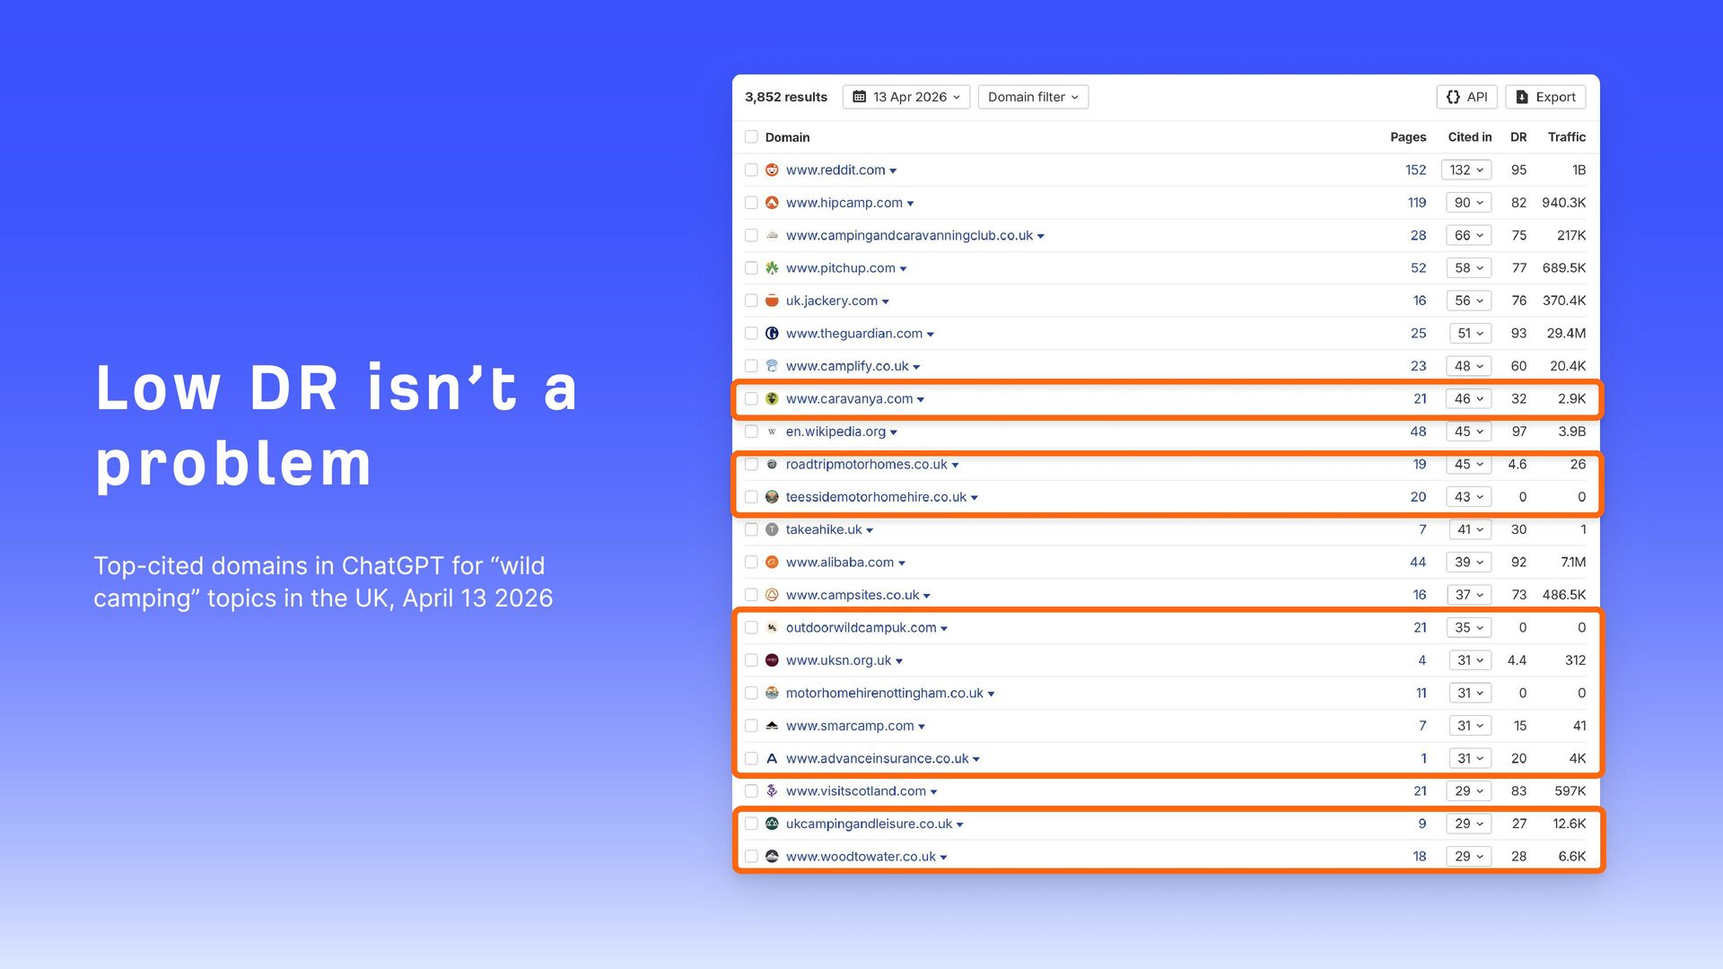Click the Advance Insurance favicon icon
Screen dimensions: 1723x969
pos(772,759)
